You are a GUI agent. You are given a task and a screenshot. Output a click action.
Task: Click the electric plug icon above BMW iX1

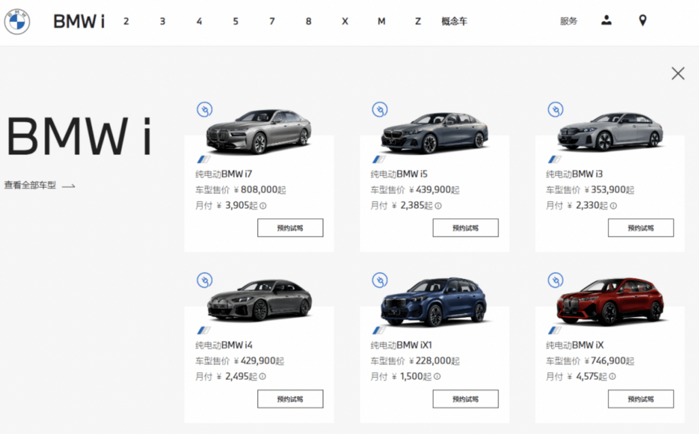[380, 280]
